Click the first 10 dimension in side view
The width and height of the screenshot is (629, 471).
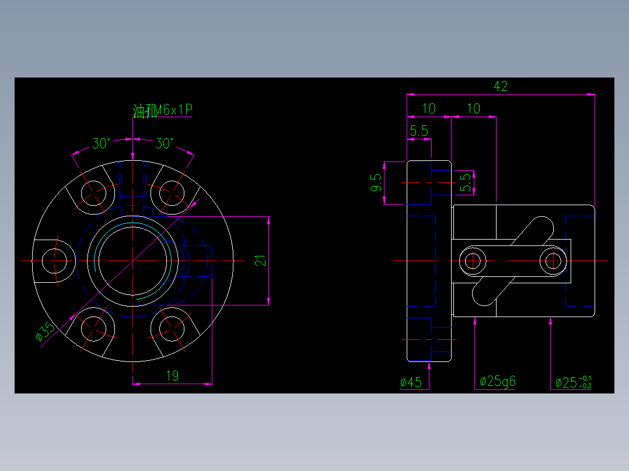point(429,108)
